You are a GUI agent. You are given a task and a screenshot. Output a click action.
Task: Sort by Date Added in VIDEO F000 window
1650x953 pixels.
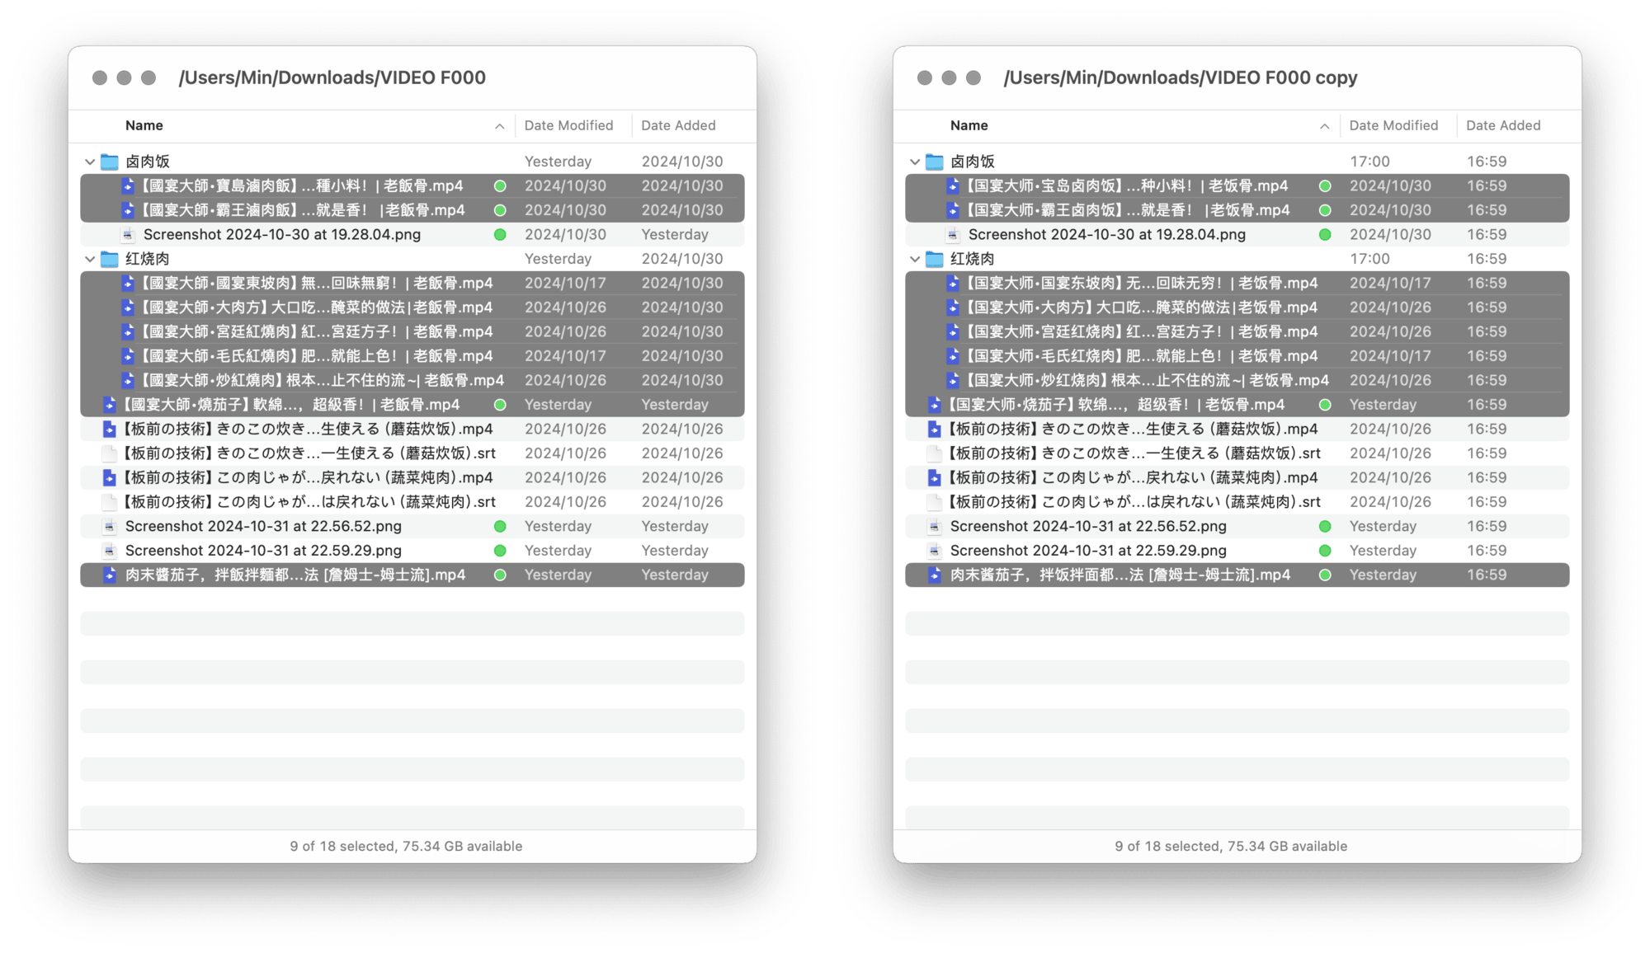point(678,125)
